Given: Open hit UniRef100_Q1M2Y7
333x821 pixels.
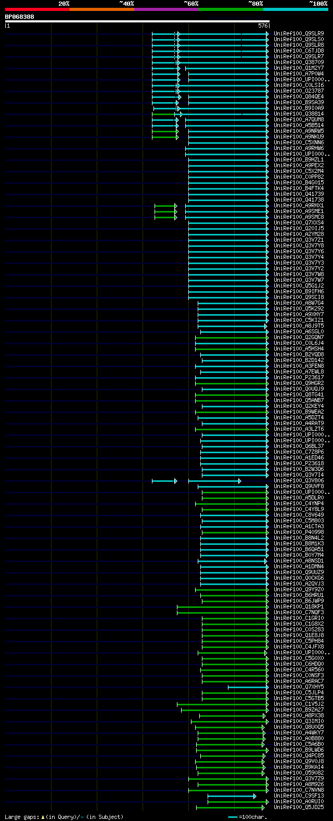Looking at the screenshot, I should [x=299, y=68].
